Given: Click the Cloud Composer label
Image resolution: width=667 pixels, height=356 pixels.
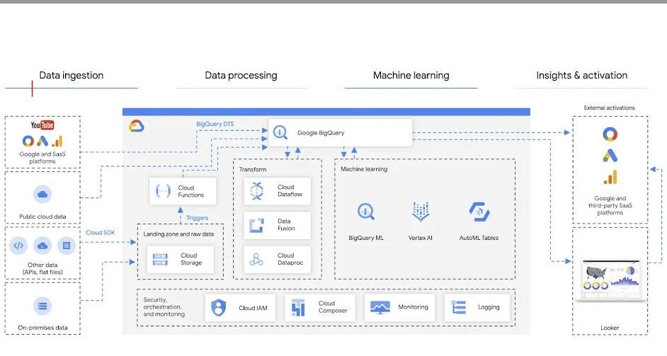Looking at the screenshot, I should tap(333, 306).
